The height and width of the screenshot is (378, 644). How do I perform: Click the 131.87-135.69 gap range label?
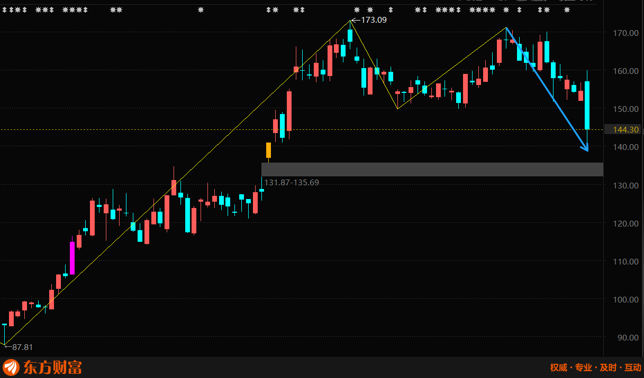[292, 182]
